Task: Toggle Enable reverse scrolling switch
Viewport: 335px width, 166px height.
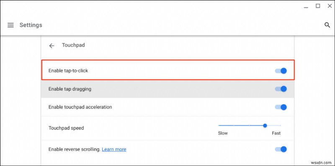Action: click(x=281, y=149)
